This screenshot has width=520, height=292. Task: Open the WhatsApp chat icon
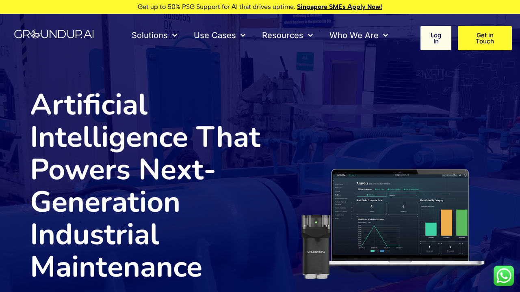click(x=503, y=275)
